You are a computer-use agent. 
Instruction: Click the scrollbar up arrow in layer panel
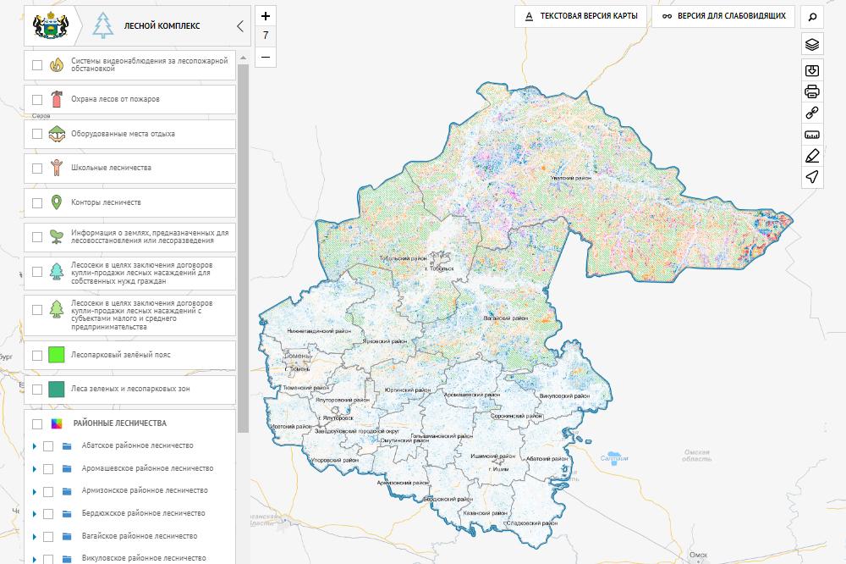[243, 58]
